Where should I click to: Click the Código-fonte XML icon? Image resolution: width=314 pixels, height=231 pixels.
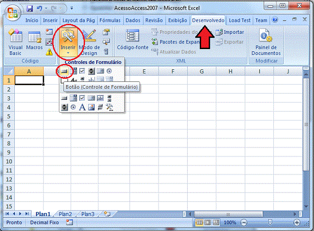coord(133,39)
